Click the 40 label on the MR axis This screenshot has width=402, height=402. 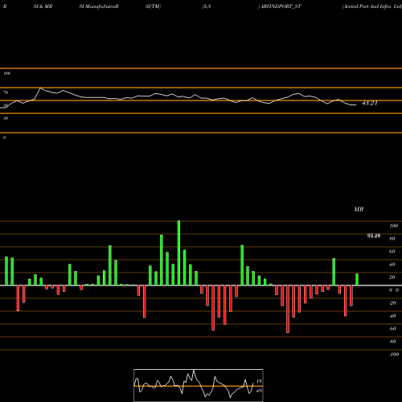pyautogui.click(x=392, y=265)
